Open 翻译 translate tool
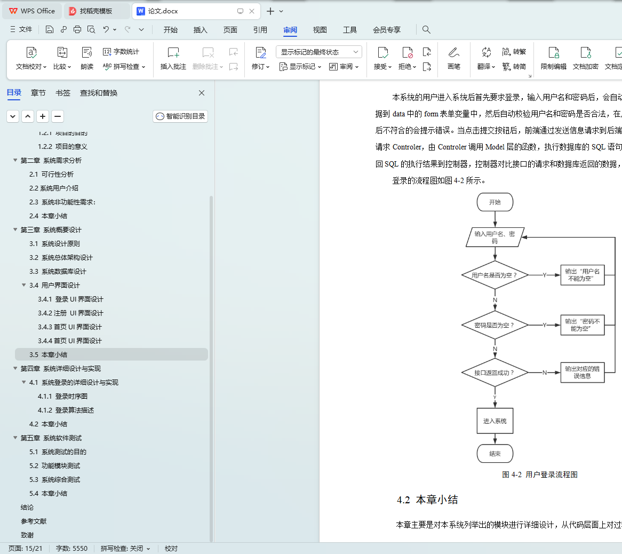 pyautogui.click(x=487, y=58)
